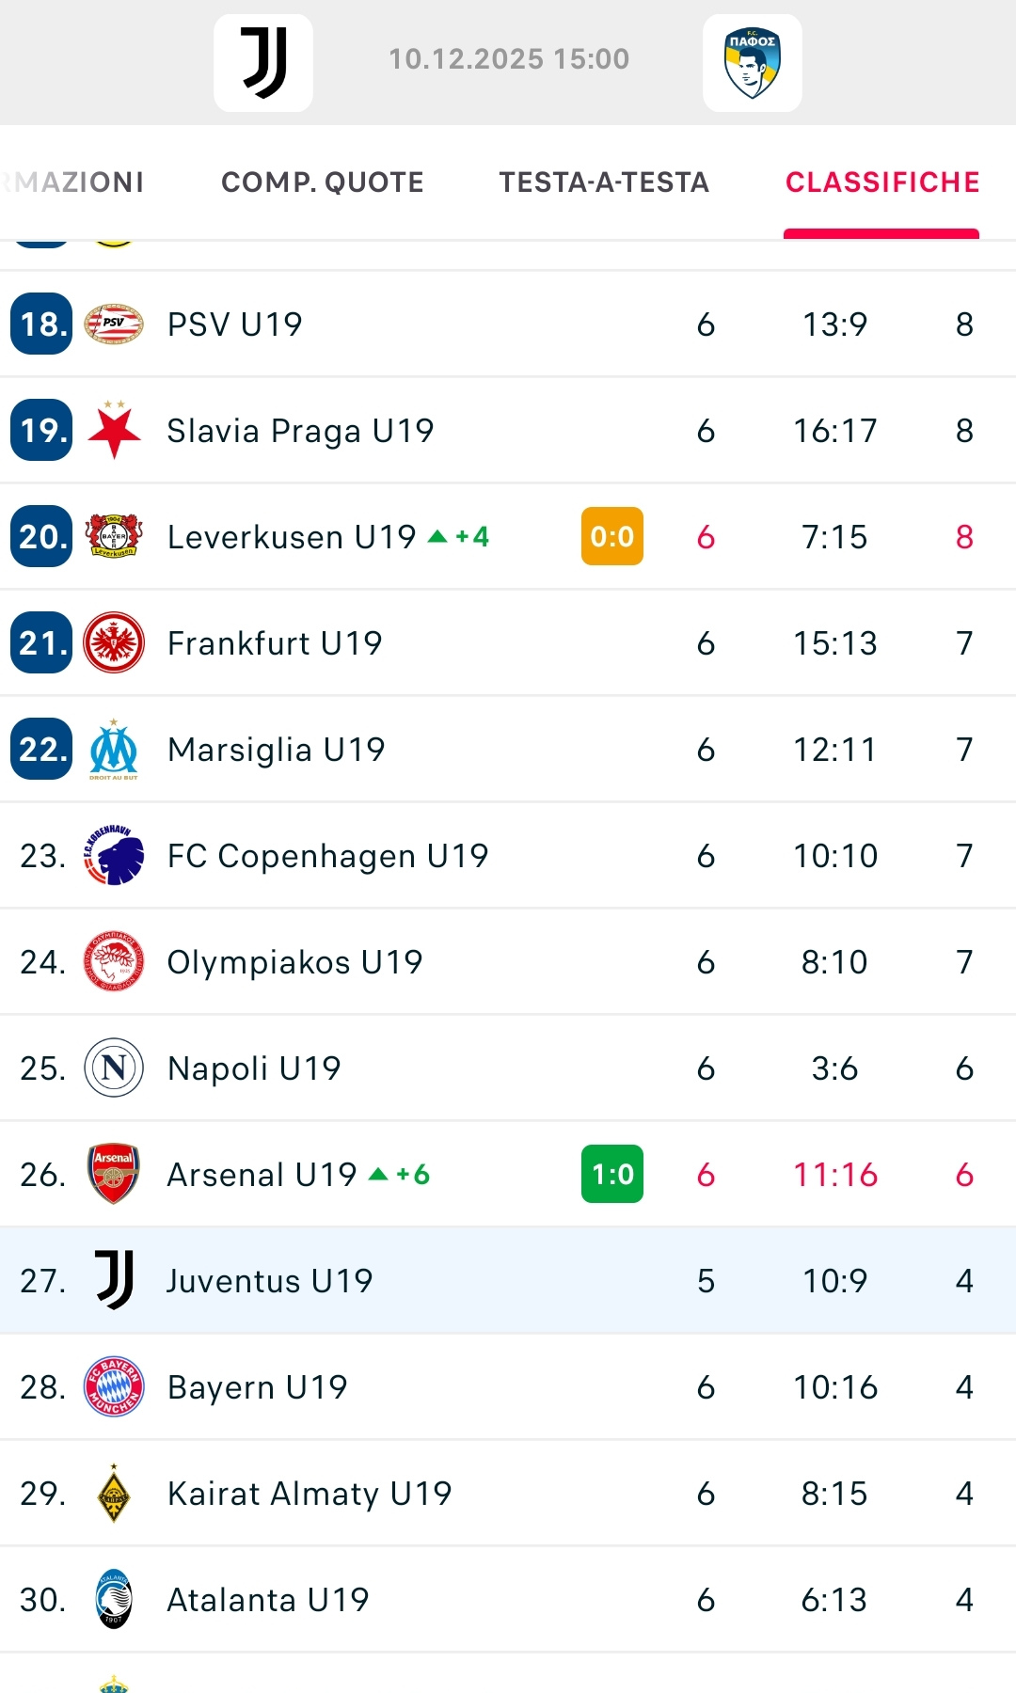The width and height of the screenshot is (1016, 1693).
Task: Open the TESTA-A-TESTA tab
Action: pyautogui.click(x=604, y=182)
